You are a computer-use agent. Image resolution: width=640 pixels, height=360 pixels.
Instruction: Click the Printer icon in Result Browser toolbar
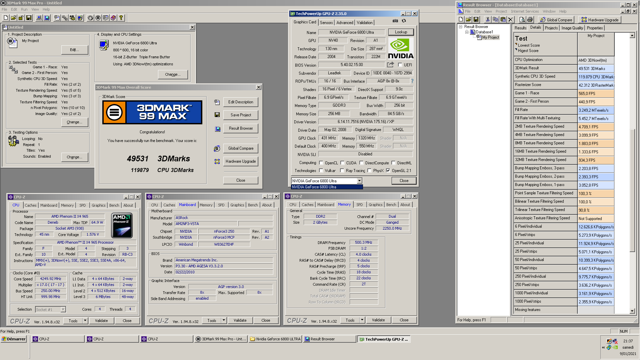point(530,20)
